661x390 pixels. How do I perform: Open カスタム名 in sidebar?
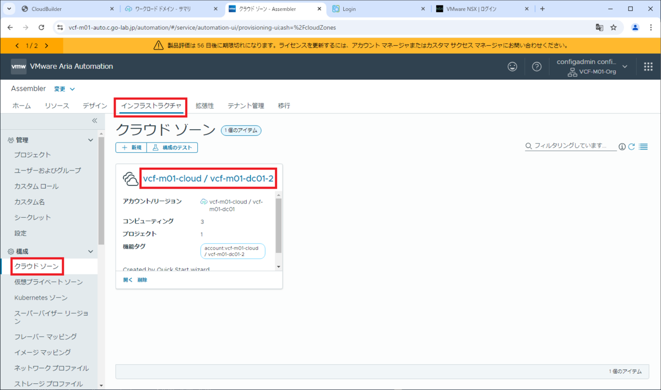click(x=30, y=202)
